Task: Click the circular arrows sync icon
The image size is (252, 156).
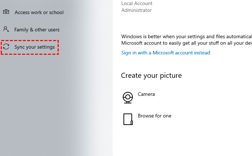Action: point(6,47)
